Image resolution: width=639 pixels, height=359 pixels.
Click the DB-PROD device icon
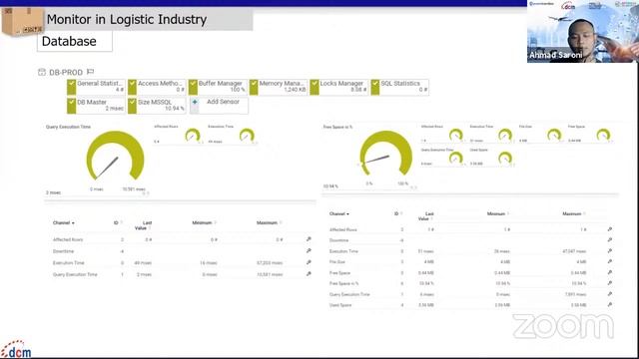(x=42, y=72)
